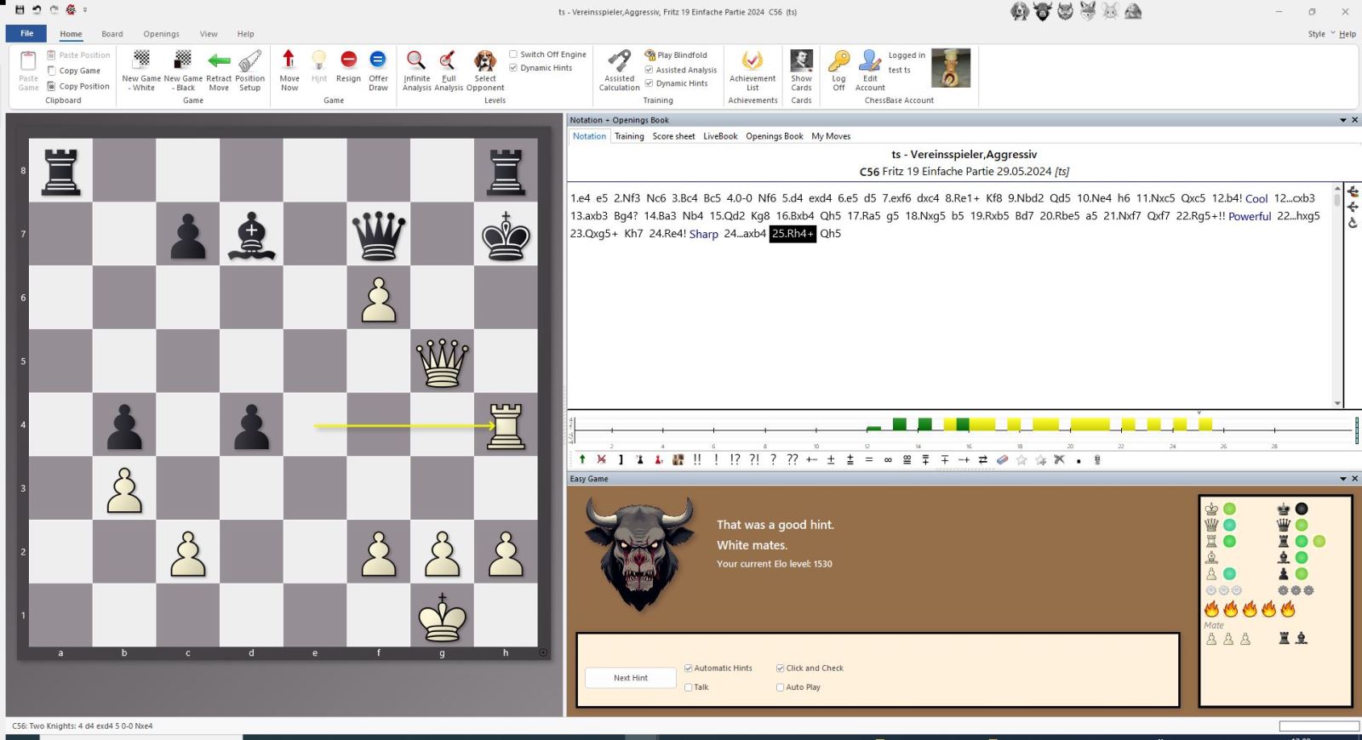Click the Retract Move green arrow icon
This screenshot has height=740, width=1362.
coord(219,60)
